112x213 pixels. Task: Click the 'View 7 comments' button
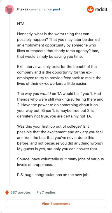point(56,204)
